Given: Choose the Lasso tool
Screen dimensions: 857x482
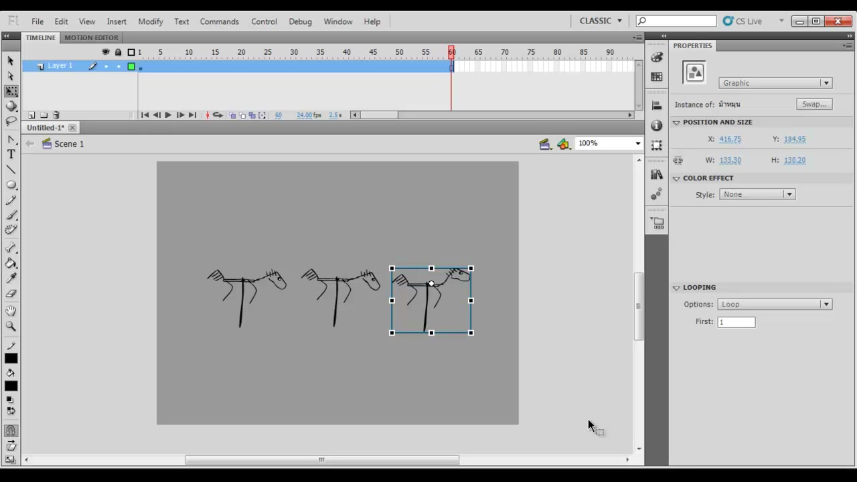Looking at the screenshot, I should [x=11, y=121].
